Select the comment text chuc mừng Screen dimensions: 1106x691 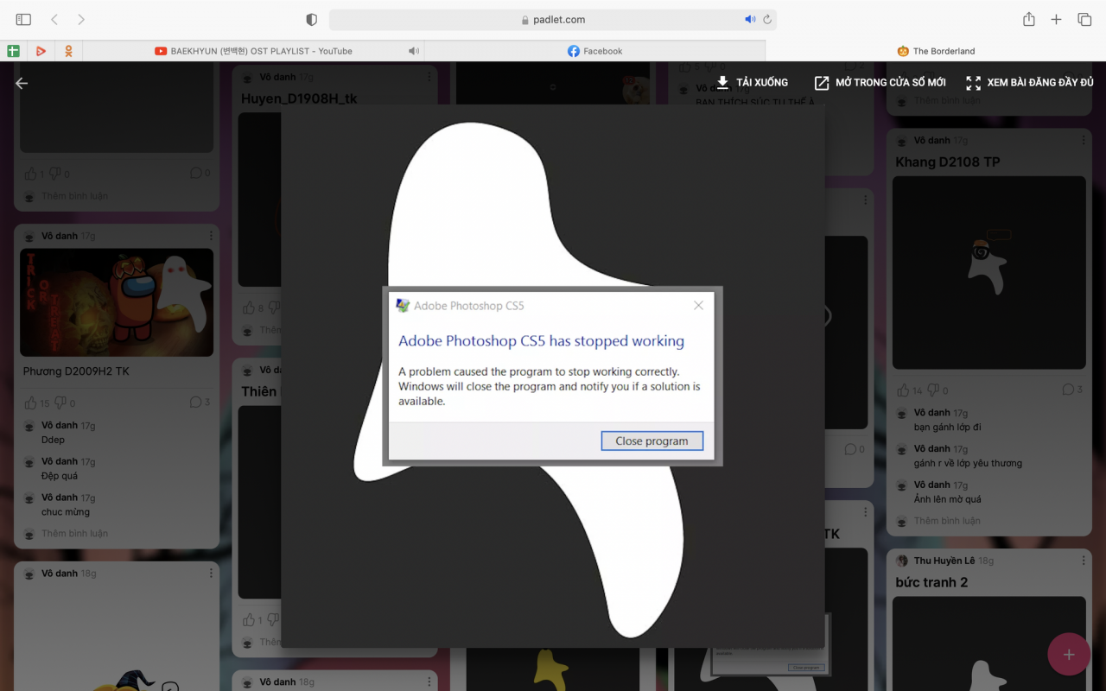pos(66,512)
